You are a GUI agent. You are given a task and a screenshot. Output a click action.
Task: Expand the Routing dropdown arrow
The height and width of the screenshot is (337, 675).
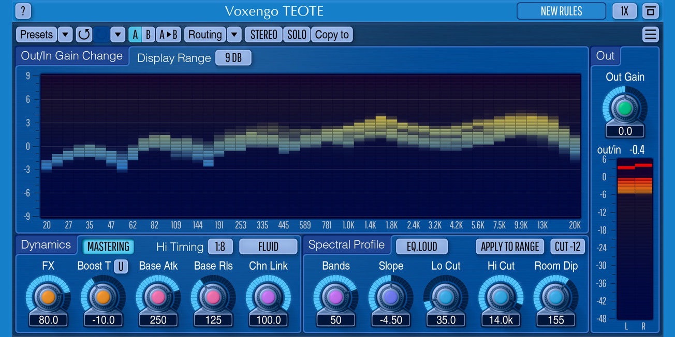(x=234, y=34)
